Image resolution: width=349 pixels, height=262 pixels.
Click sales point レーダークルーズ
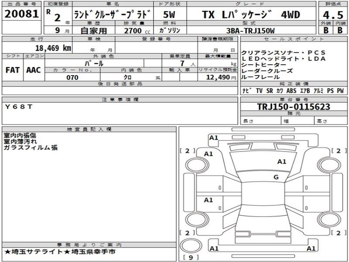point(267,71)
